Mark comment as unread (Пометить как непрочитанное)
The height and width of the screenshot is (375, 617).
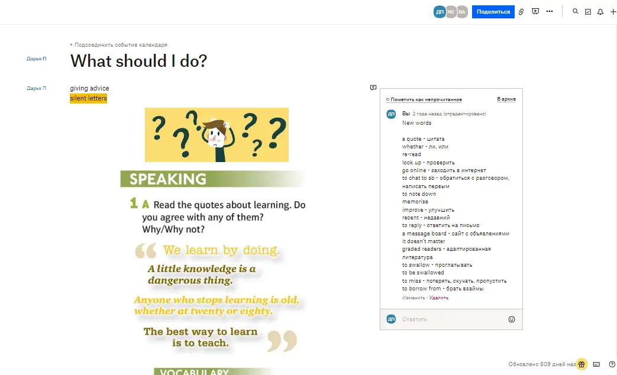(424, 99)
